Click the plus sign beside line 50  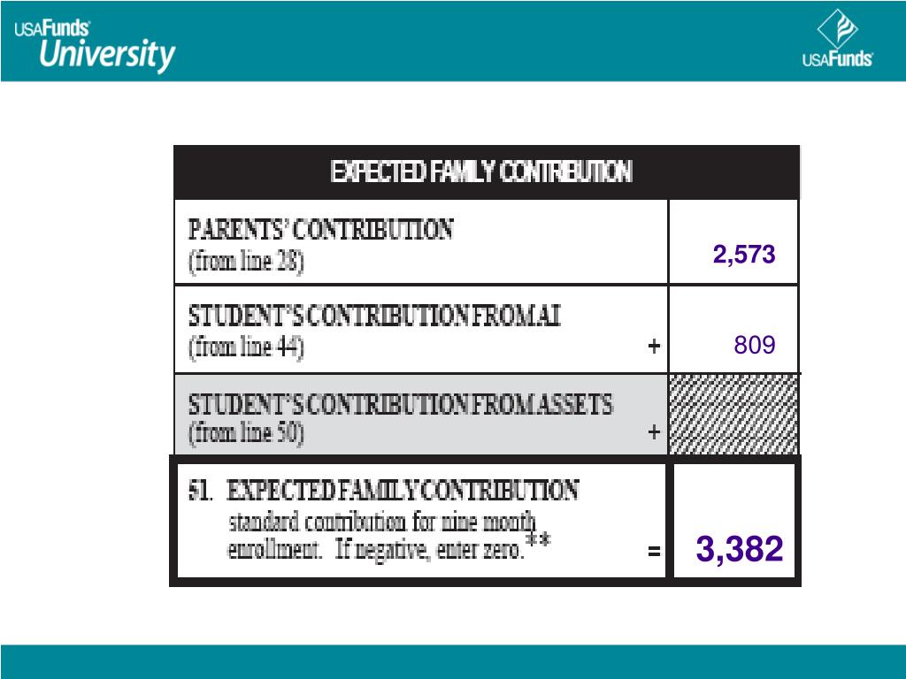tap(654, 432)
